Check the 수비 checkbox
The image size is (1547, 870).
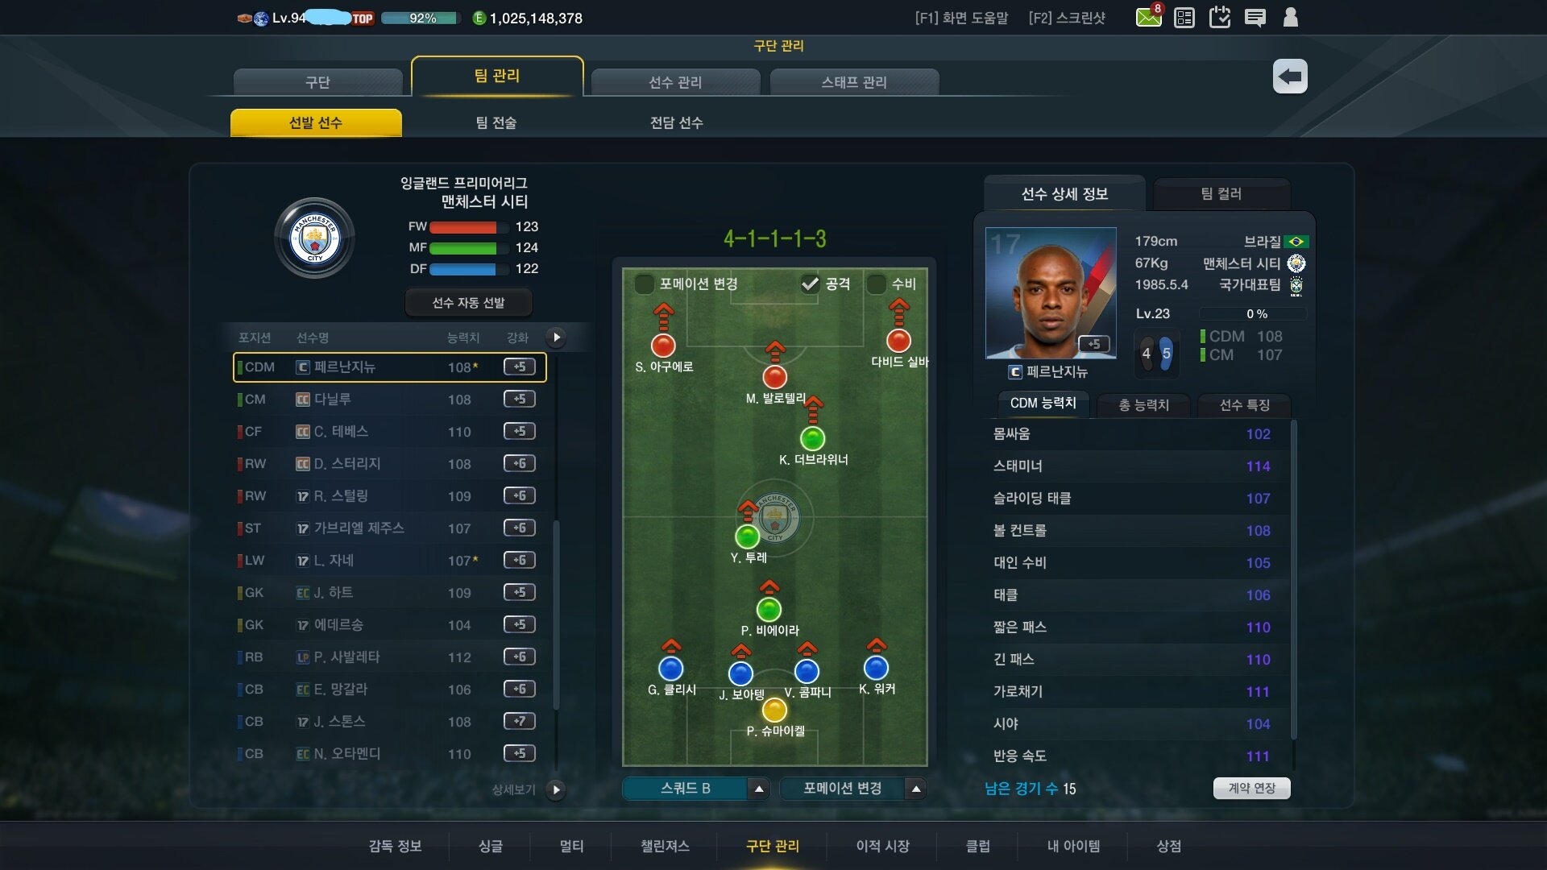point(876,284)
